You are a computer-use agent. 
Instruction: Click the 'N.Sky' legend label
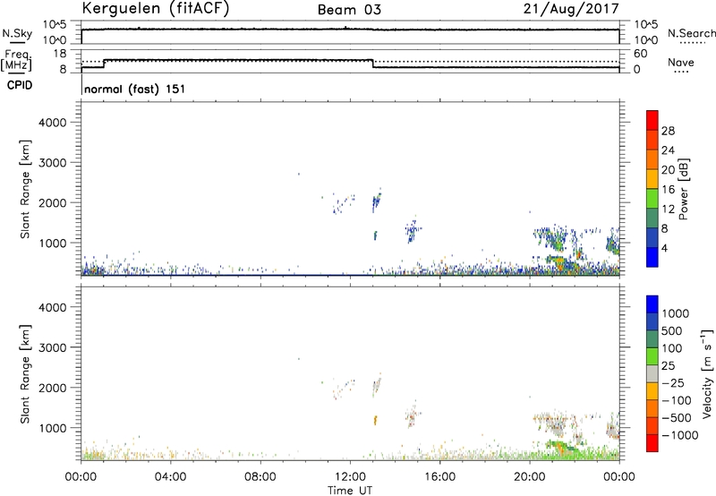pyautogui.click(x=17, y=33)
